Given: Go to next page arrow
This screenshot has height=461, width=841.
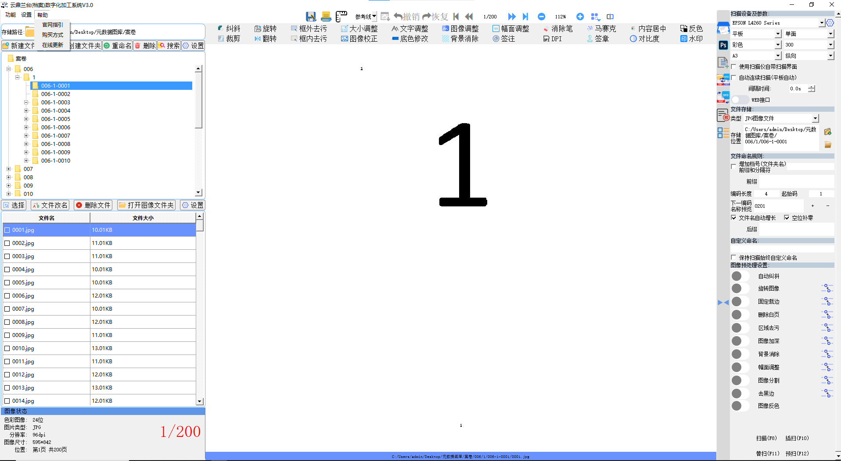Looking at the screenshot, I should point(512,17).
